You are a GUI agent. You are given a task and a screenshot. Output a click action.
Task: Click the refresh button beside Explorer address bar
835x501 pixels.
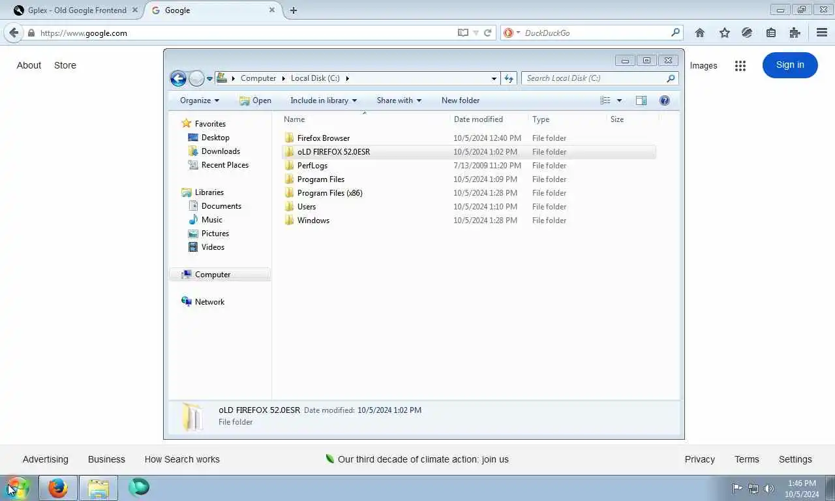click(509, 78)
